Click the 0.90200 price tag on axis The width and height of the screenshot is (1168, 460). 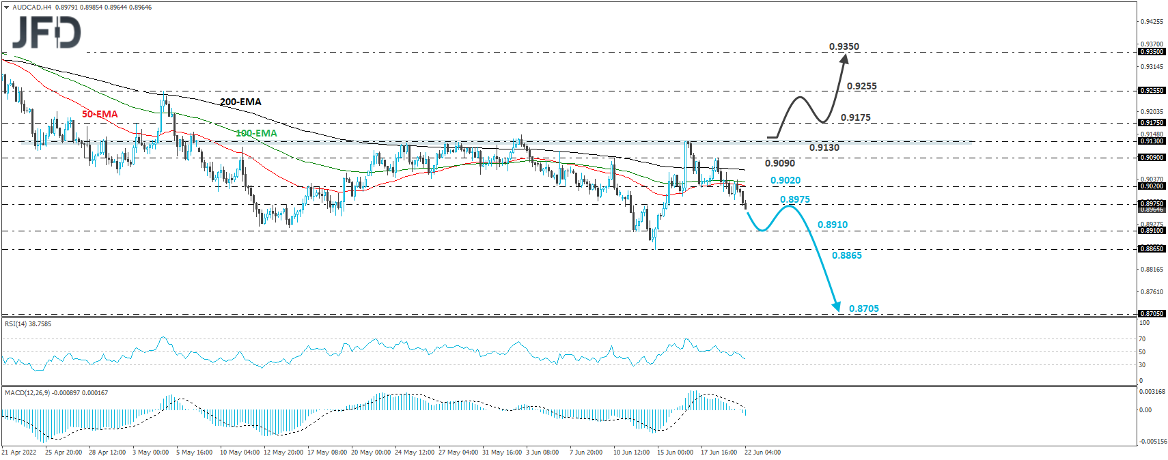1152,186
